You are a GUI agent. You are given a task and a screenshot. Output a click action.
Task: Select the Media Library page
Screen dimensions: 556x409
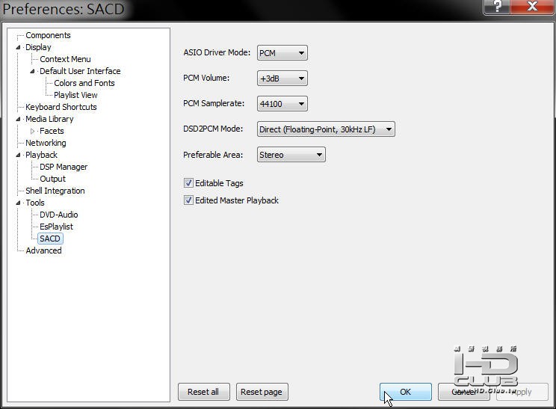49,119
